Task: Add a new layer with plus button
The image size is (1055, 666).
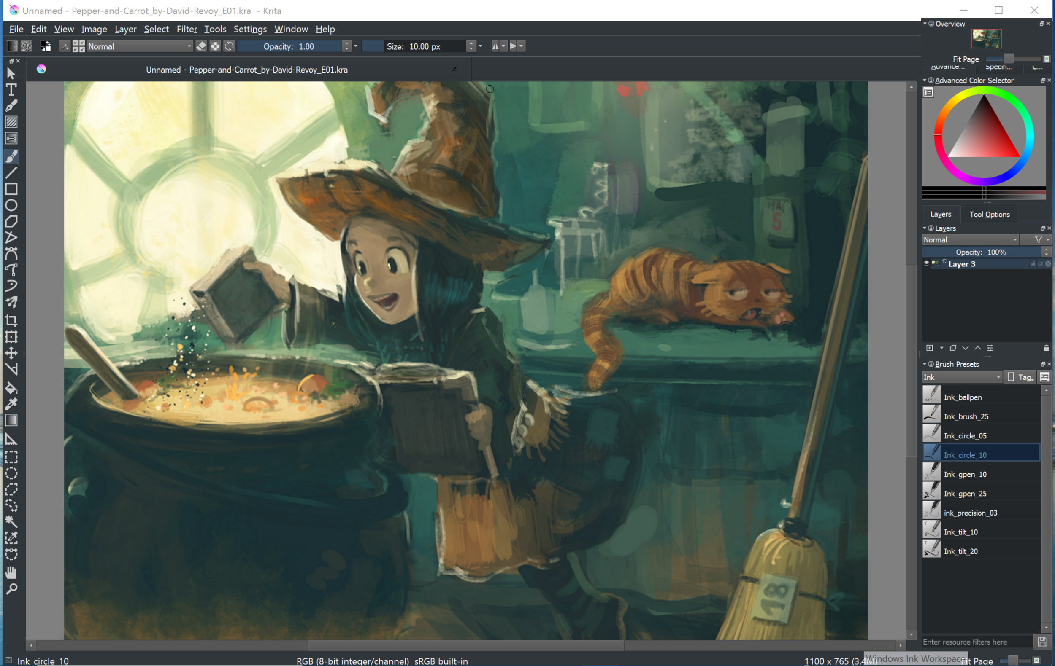Action: click(x=929, y=348)
